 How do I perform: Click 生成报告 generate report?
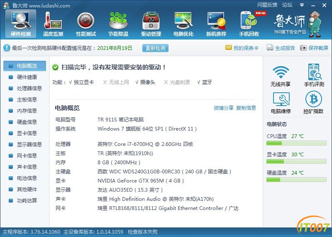click(281, 48)
